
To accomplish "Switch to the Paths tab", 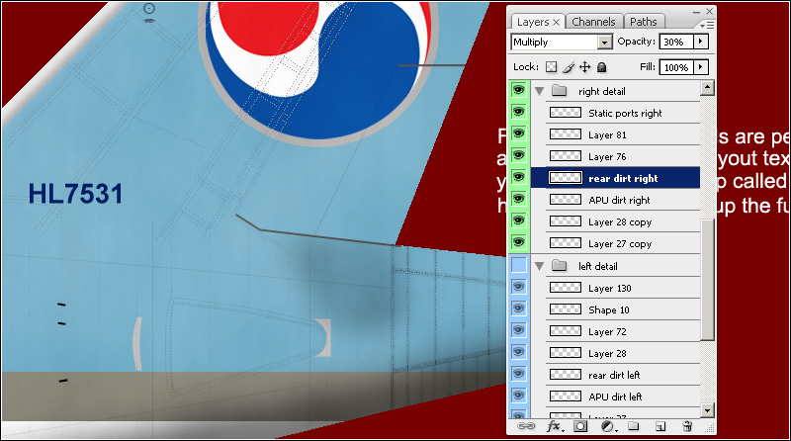I will click(643, 21).
